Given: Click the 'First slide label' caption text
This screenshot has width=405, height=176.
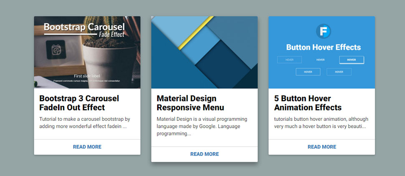Looking at the screenshot, I should 87,76.
